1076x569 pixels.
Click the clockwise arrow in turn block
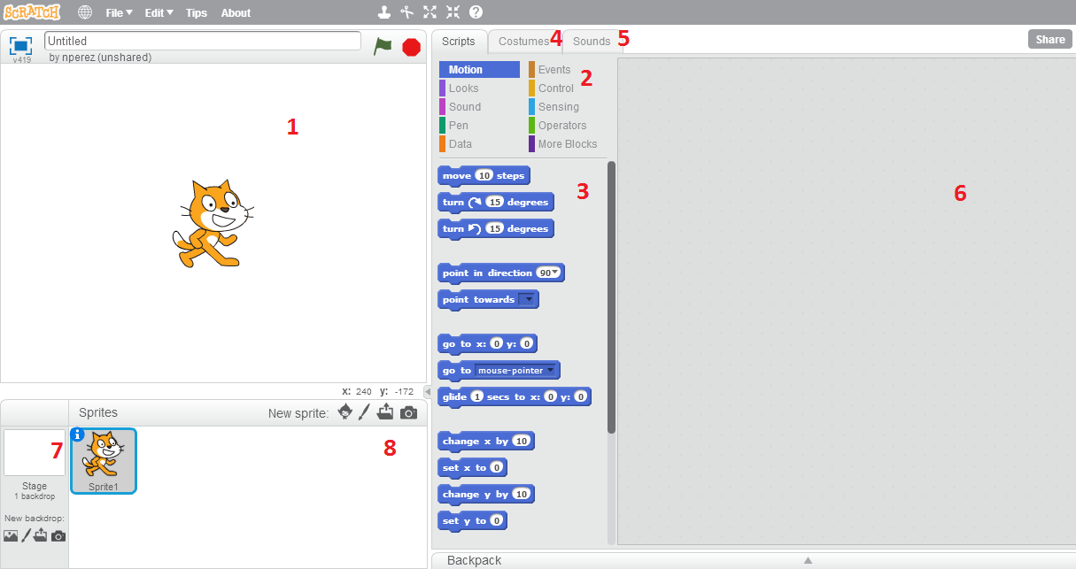(475, 202)
